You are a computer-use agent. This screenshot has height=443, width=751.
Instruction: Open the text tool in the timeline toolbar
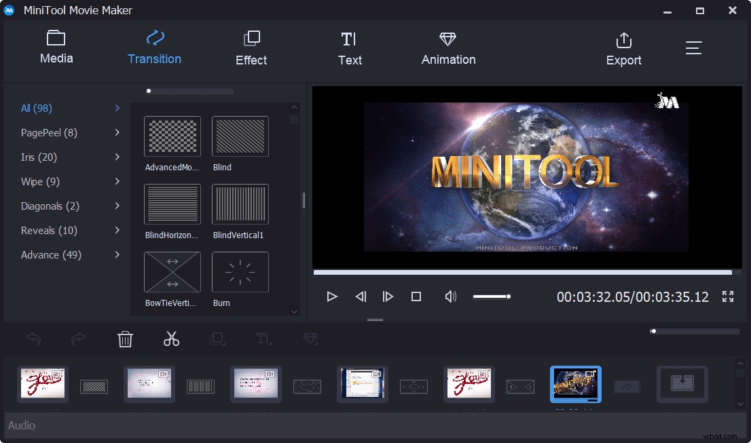point(263,339)
